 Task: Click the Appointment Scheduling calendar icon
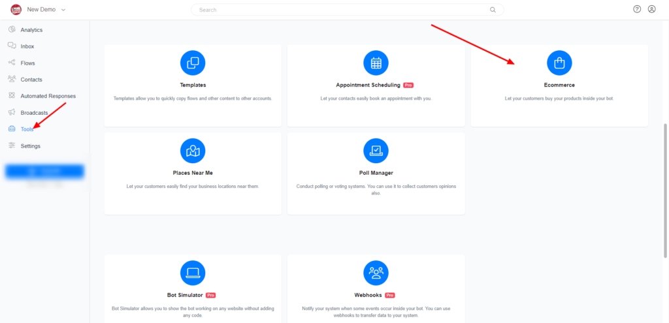(376, 63)
